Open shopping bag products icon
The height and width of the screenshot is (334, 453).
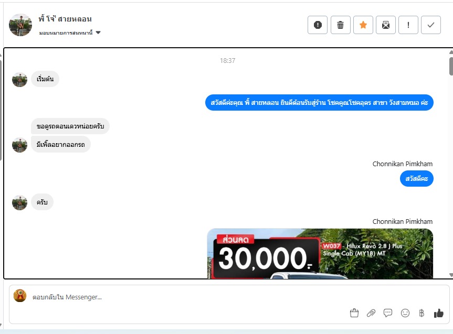(x=354, y=313)
